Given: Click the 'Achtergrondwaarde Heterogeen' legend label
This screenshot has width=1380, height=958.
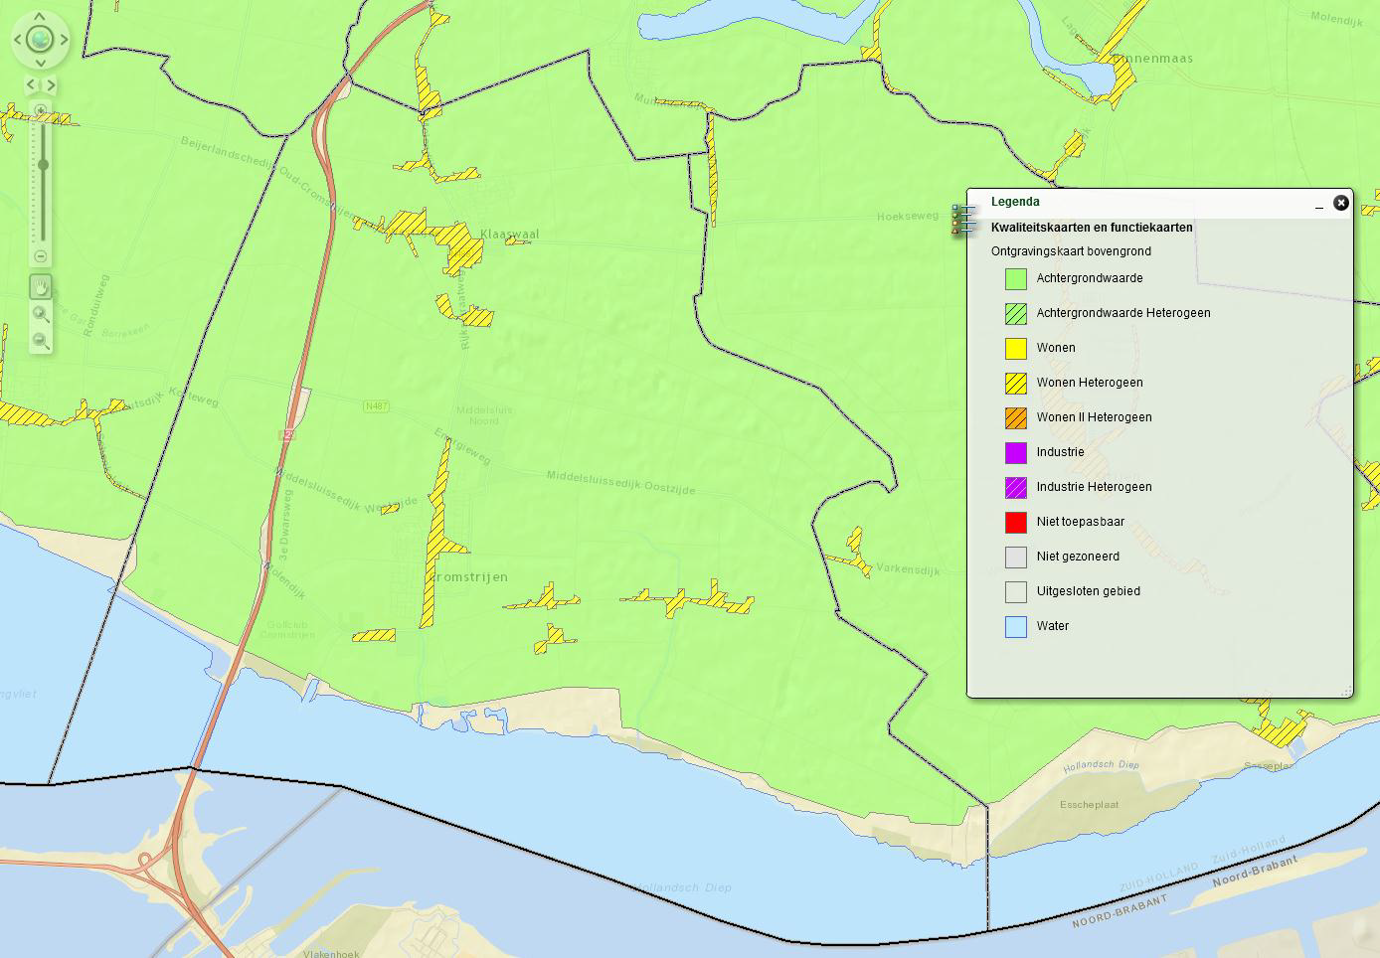Looking at the screenshot, I should coord(1123,313).
